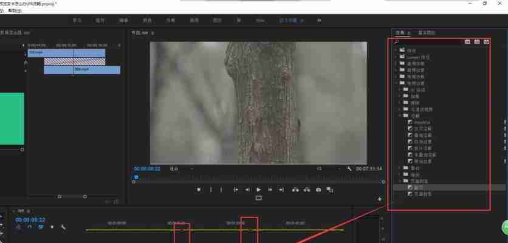The width and height of the screenshot is (508, 243).
Task: Click the rectangle icon below the Play button
Action: click(x=258, y=197)
